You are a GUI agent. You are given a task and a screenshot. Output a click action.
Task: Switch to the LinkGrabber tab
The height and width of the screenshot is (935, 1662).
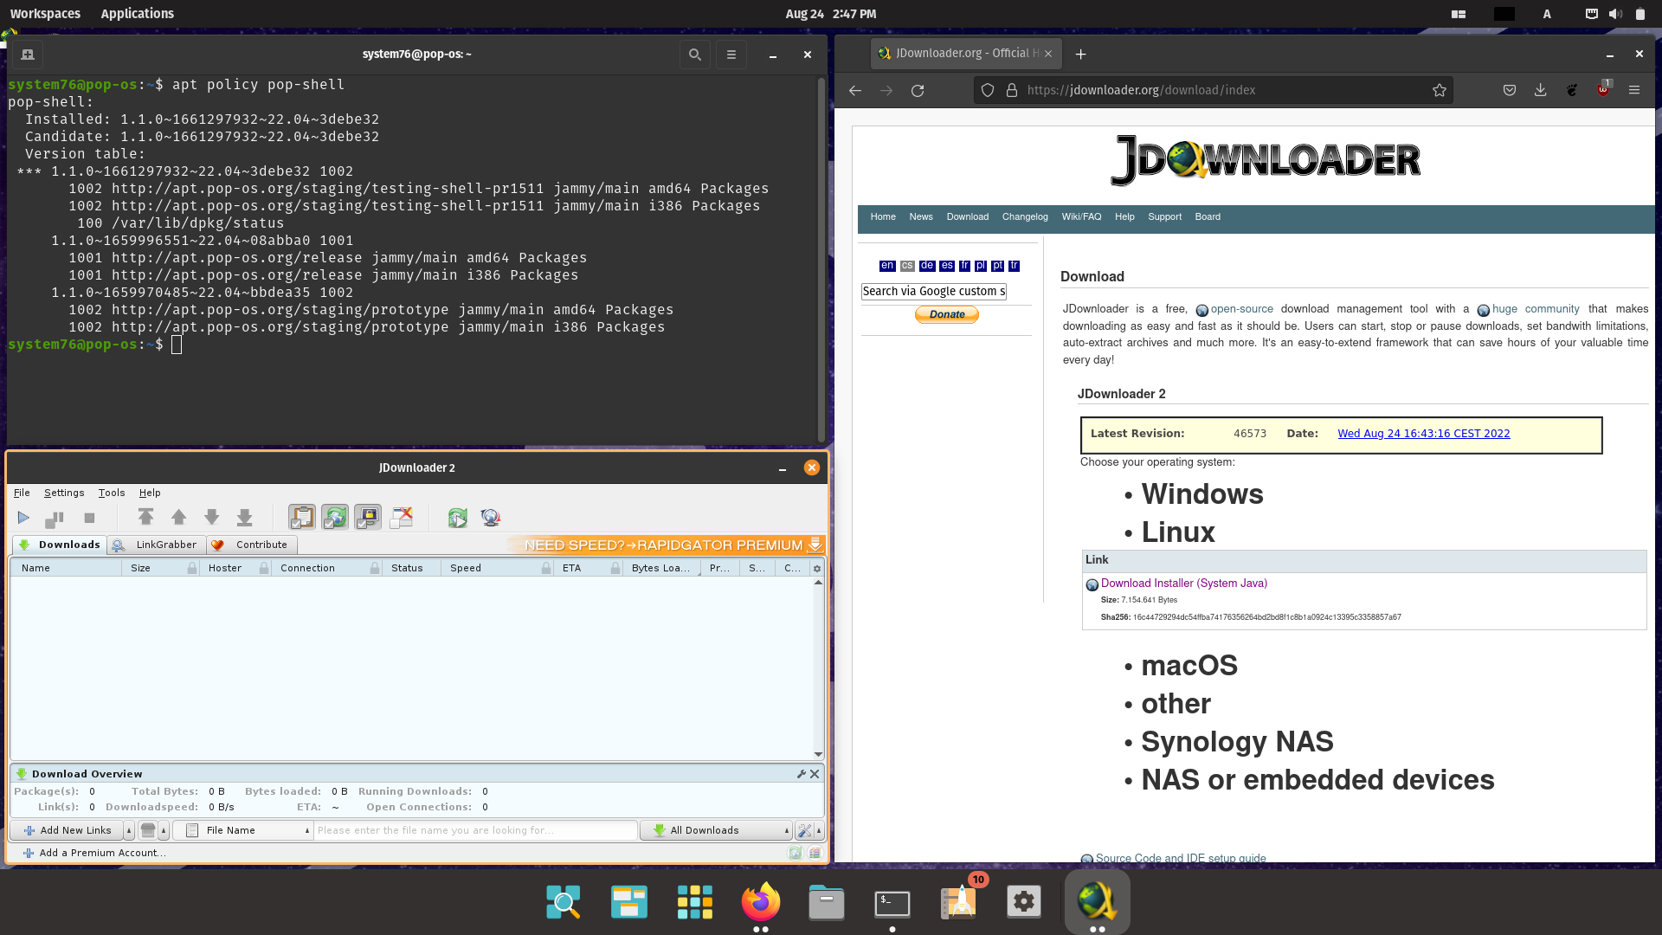157,545
